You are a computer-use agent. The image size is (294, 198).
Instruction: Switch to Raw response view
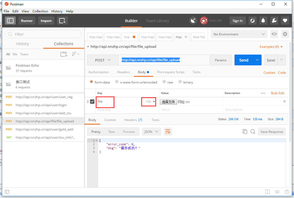[112, 132]
